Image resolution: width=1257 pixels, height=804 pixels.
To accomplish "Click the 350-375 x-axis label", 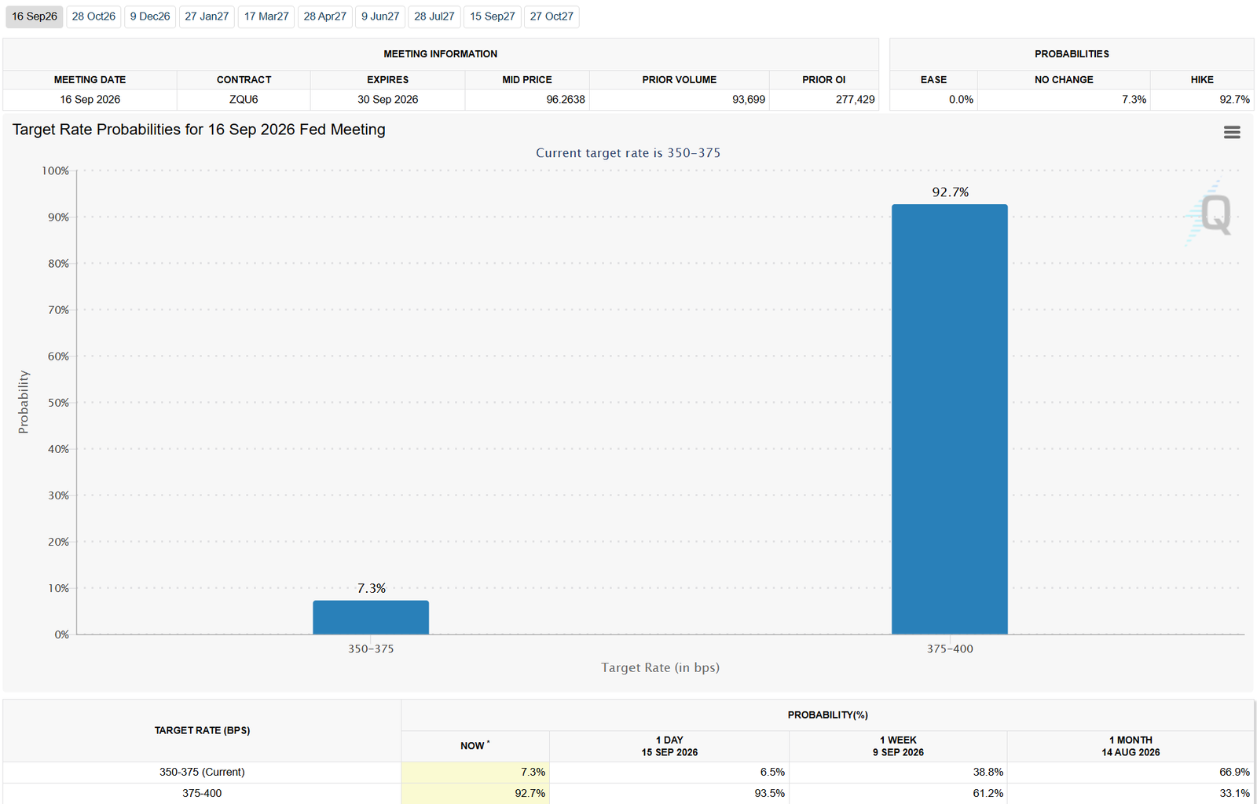I will 371,649.
